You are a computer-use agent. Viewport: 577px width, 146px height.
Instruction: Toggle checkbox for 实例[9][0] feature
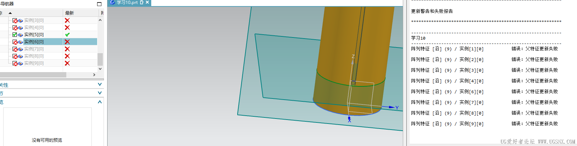click(15, 63)
